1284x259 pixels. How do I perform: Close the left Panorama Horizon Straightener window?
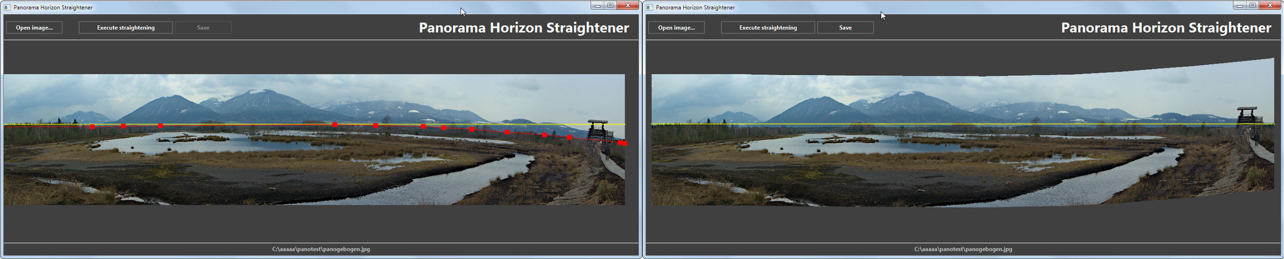[628, 6]
